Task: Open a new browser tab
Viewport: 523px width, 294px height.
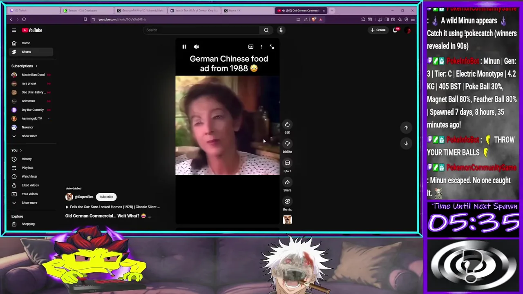Action: click(x=332, y=11)
